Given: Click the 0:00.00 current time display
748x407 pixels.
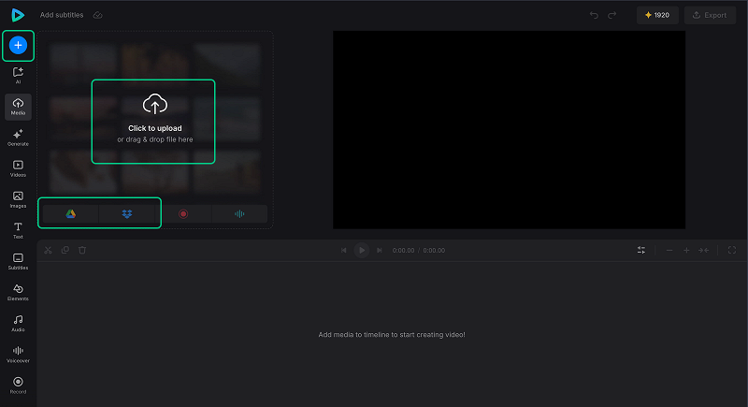Looking at the screenshot, I should [x=403, y=251].
